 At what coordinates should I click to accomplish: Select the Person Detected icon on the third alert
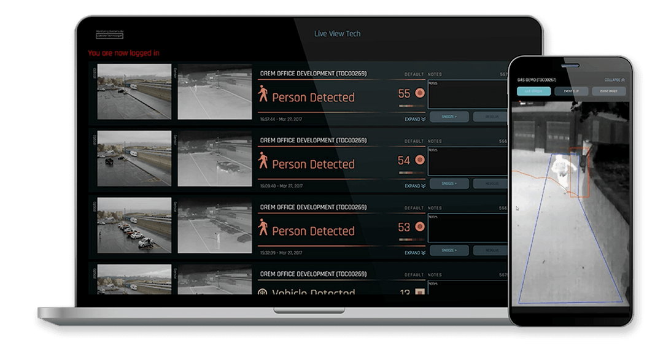[264, 228]
